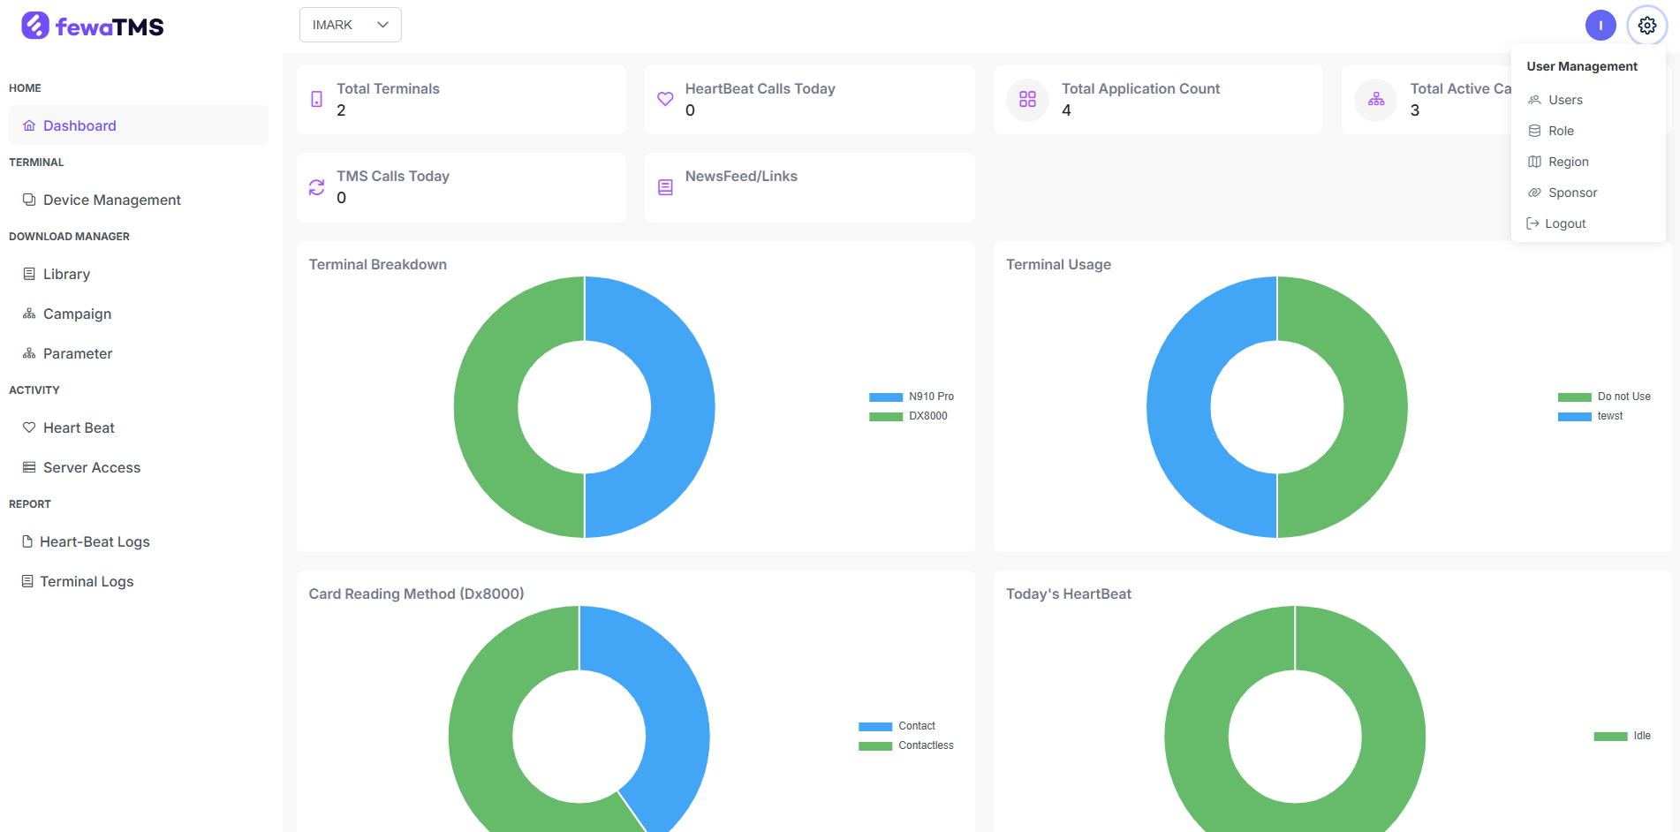Screen dimensions: 1680x832
Task: Click the fewaTMS logo
Action: coord(93,26)
